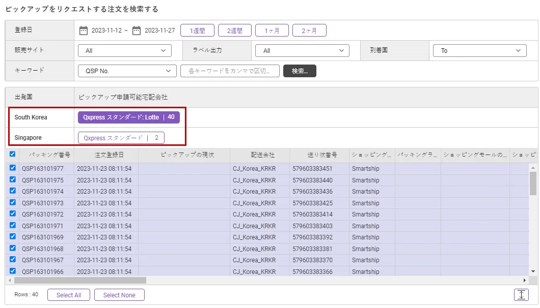The image size is (540, 308).
Task: Click the scroll-left arrow of horizontal scrollbar
Action: (x=10, y=281)
